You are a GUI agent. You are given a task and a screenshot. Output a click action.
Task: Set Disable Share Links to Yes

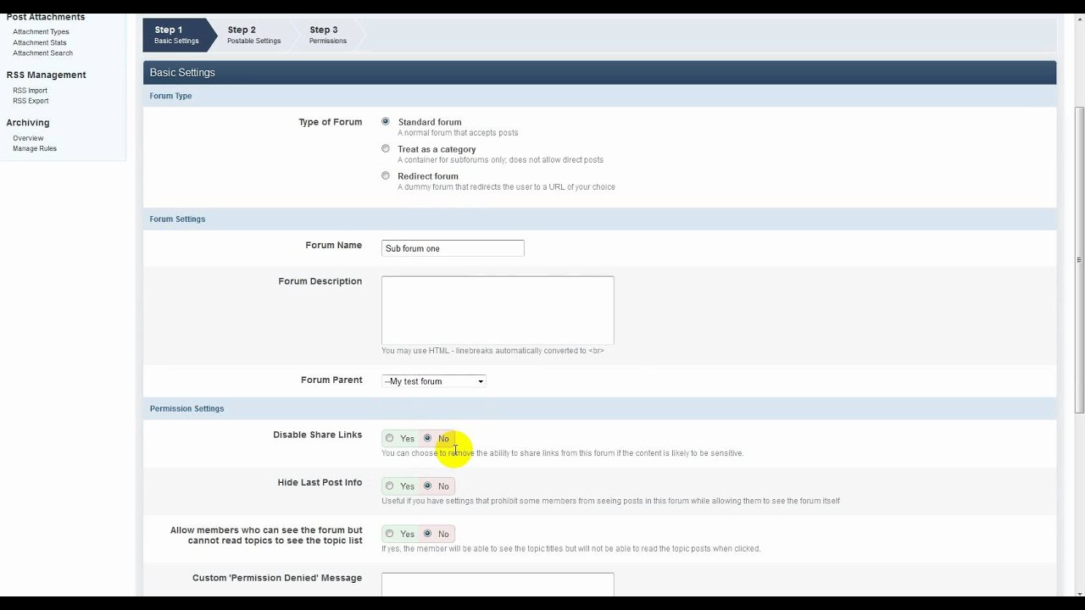tap(390, 439)
